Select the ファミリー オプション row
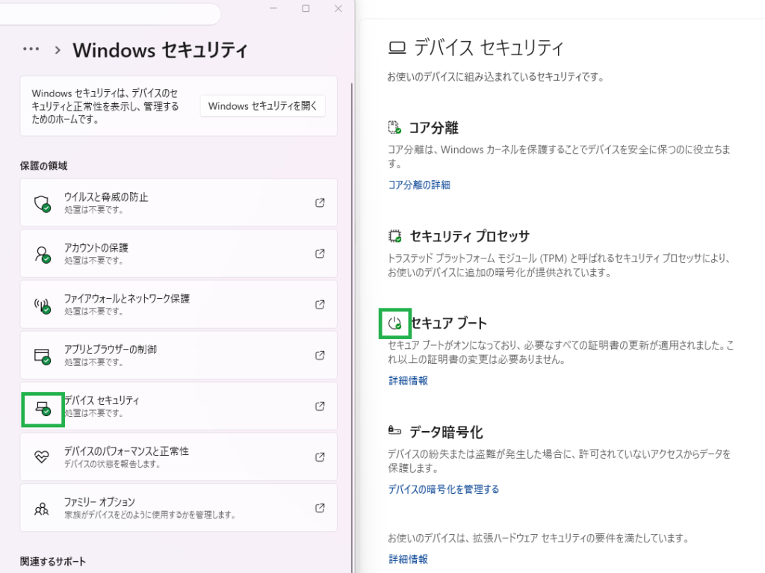The image size is (765, 573). pyautogui.click(x=179, y=507)
